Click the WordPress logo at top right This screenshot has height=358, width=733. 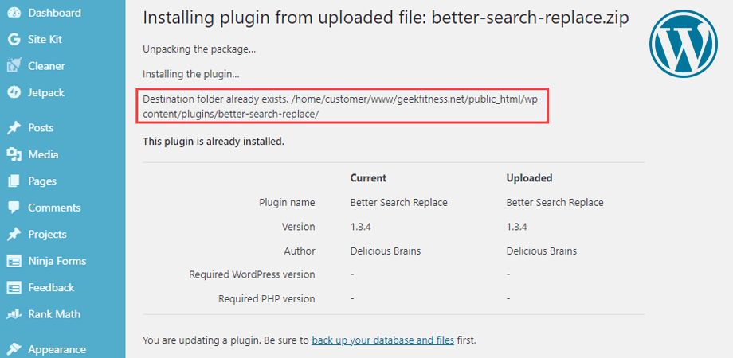coord(683,44)
